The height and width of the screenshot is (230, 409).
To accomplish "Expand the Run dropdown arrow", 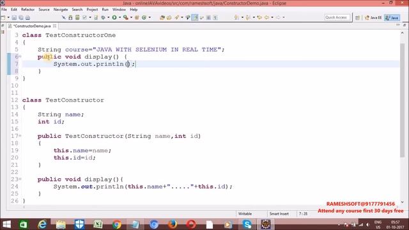I will point(120,17).
